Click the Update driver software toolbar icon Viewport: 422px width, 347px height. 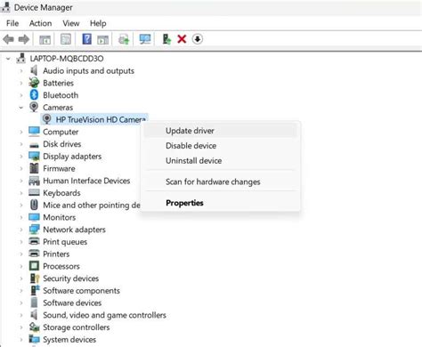pos(124,39)
